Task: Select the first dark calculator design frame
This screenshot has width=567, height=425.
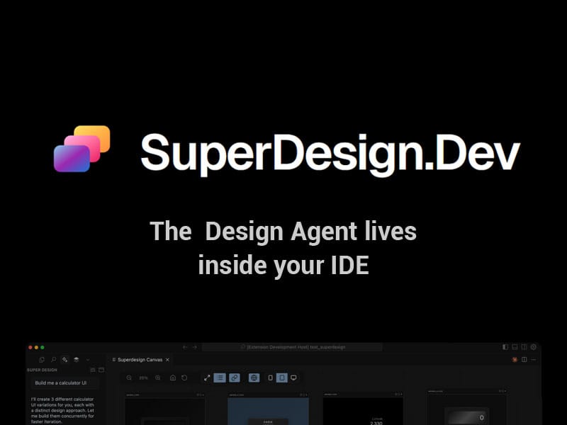Action: 165,409
